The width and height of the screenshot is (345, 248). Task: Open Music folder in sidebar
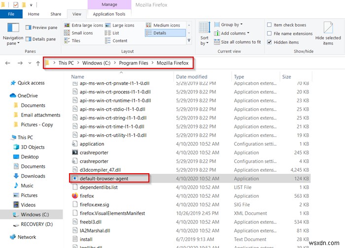point(24,186)
